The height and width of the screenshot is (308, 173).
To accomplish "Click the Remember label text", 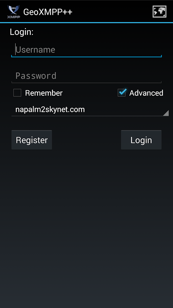I will coord(44,93).
